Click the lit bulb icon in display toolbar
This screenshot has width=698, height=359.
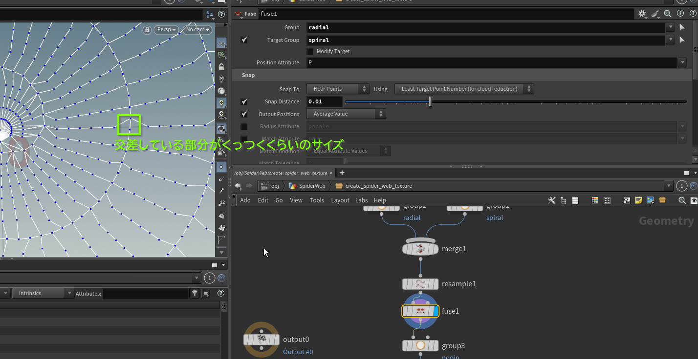click(221, 103)
